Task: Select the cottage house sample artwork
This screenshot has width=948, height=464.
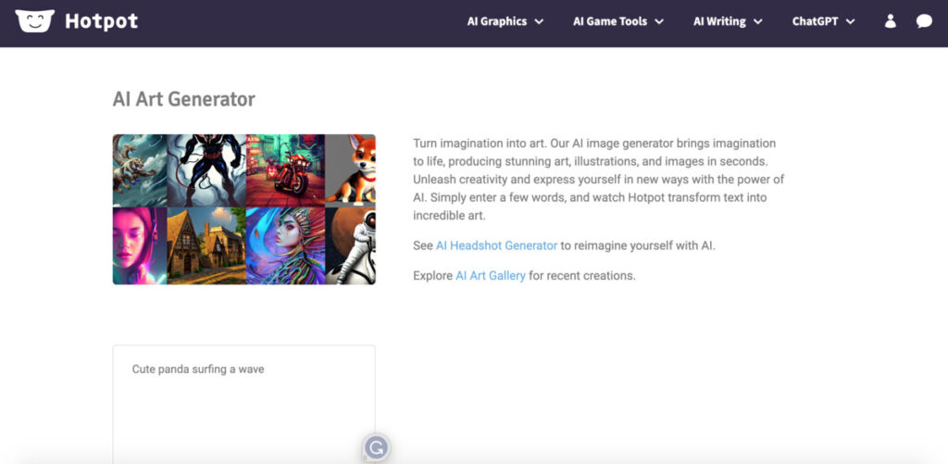Action: pos(206,245)
